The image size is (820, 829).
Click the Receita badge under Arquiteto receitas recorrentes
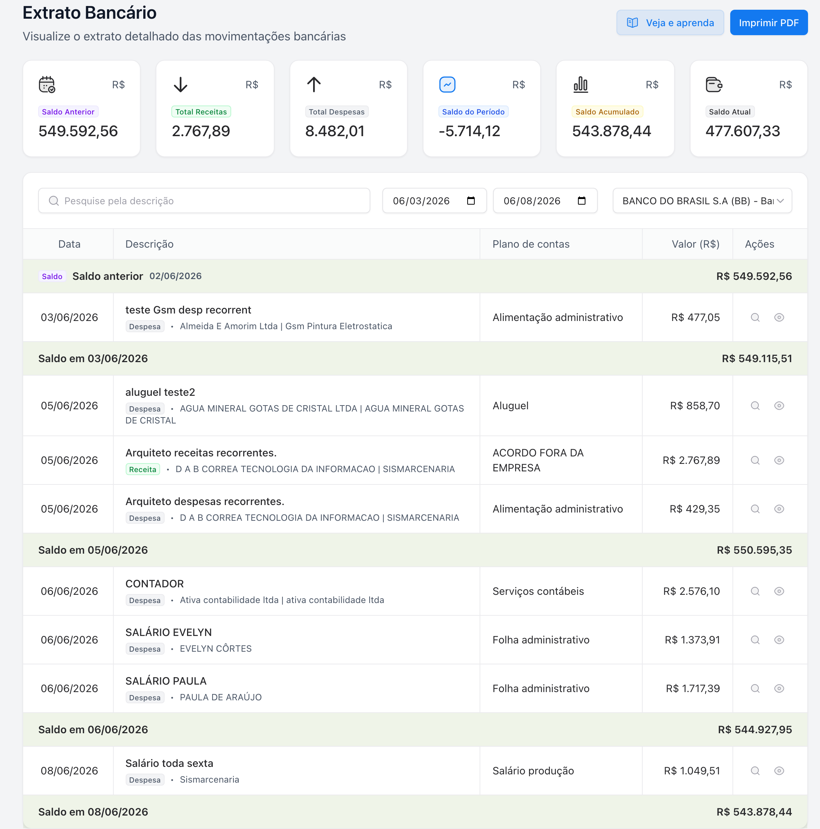(143, 469)
